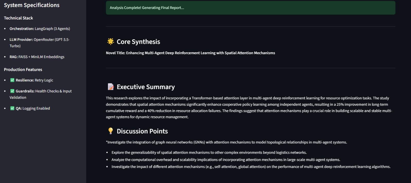Click the RAG: FAISS + MiniLM item
Image resolution: width=411 pixels, height=183 pixels.
[37, 57]
